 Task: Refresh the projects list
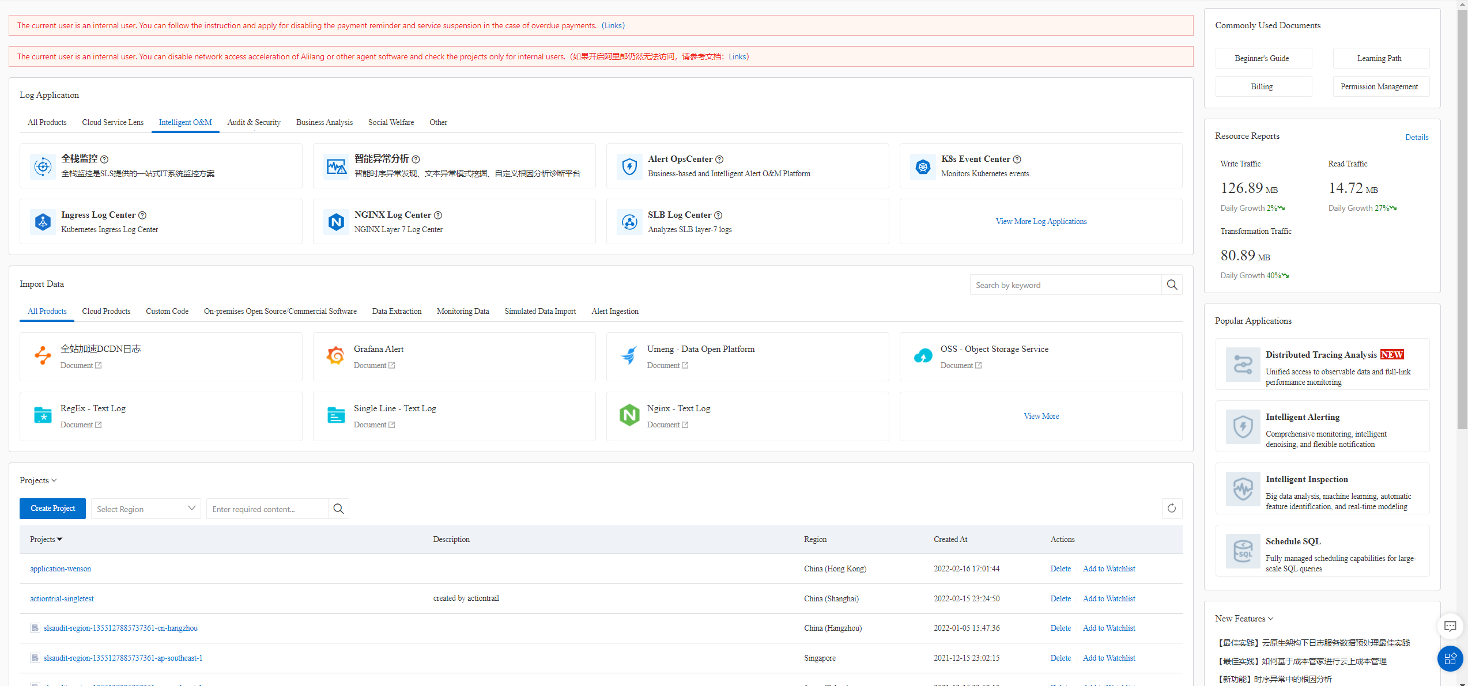point(1172,509)
